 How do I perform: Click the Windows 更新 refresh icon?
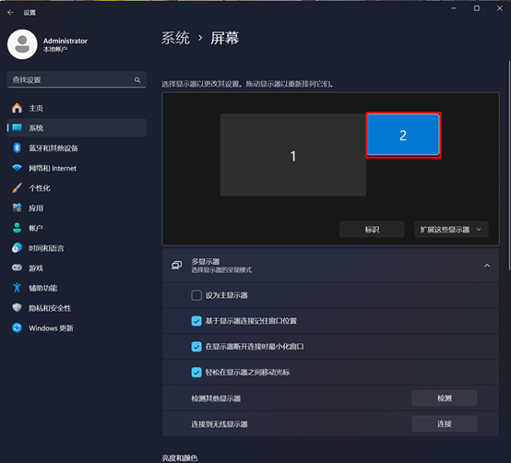(17, 327)
